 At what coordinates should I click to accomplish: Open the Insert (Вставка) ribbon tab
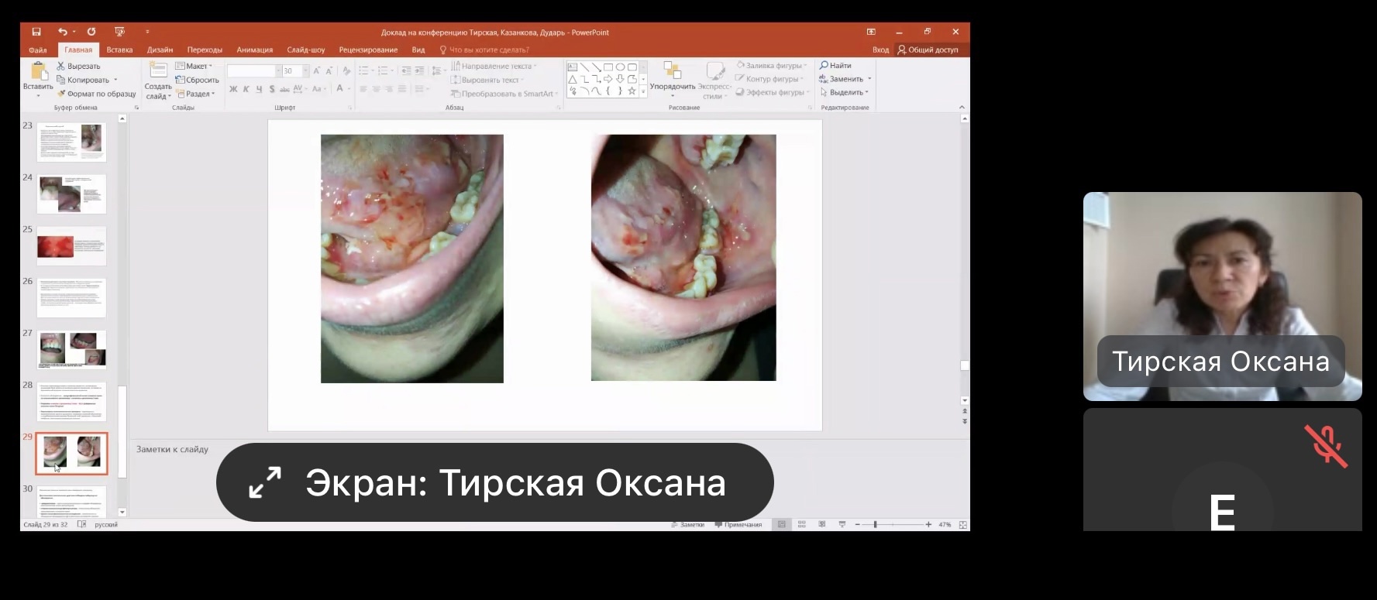click(119, 50)
